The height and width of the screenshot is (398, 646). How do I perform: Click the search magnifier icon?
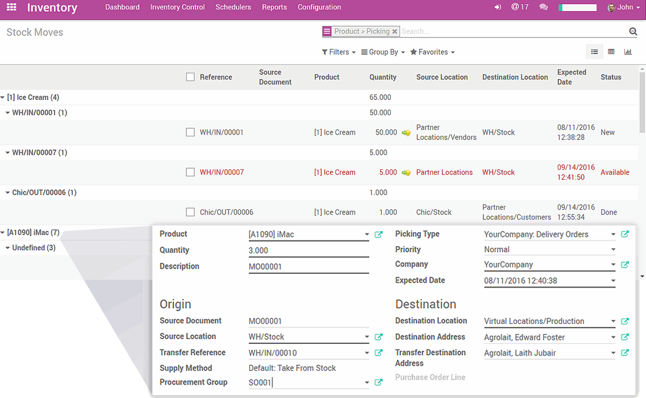click(633, 31)
